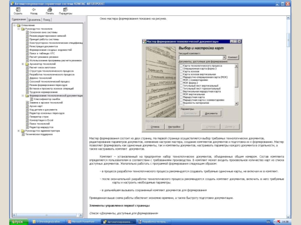Screen dimensions: 301x225
Task: Click the Конвертация в Excel topic icon
Action: point(27,120)
